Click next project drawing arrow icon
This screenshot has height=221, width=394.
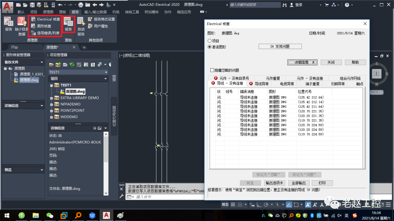101,5
